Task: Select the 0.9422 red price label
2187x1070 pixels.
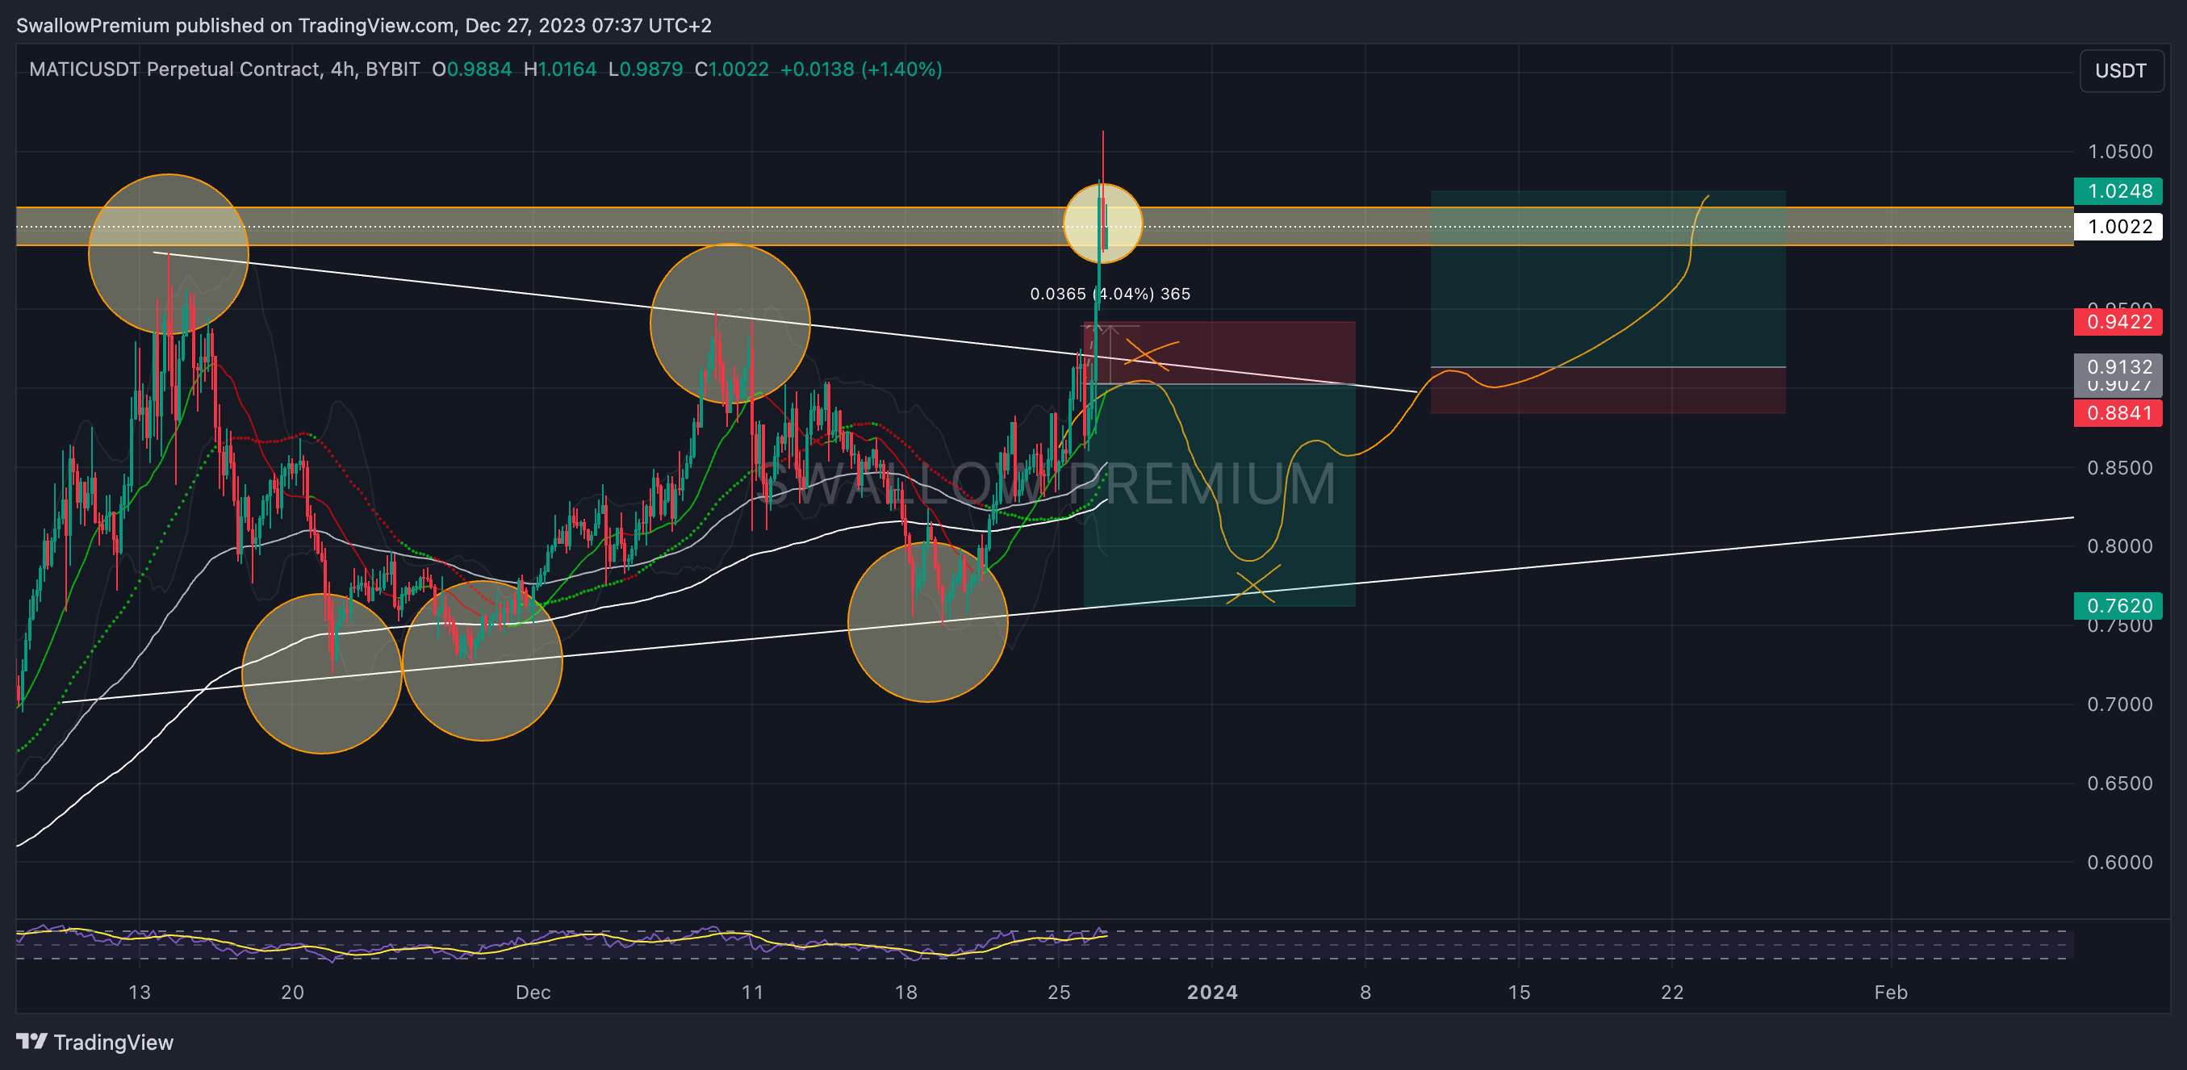Action: coord(2118,322)
